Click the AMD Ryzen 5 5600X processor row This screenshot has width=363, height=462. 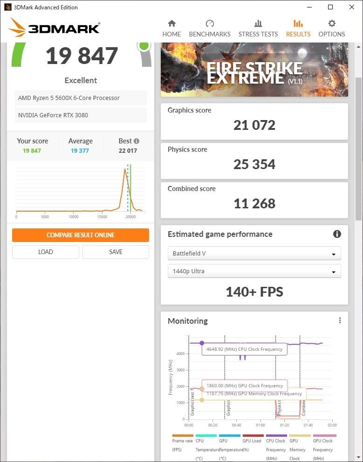click(81, 98)
